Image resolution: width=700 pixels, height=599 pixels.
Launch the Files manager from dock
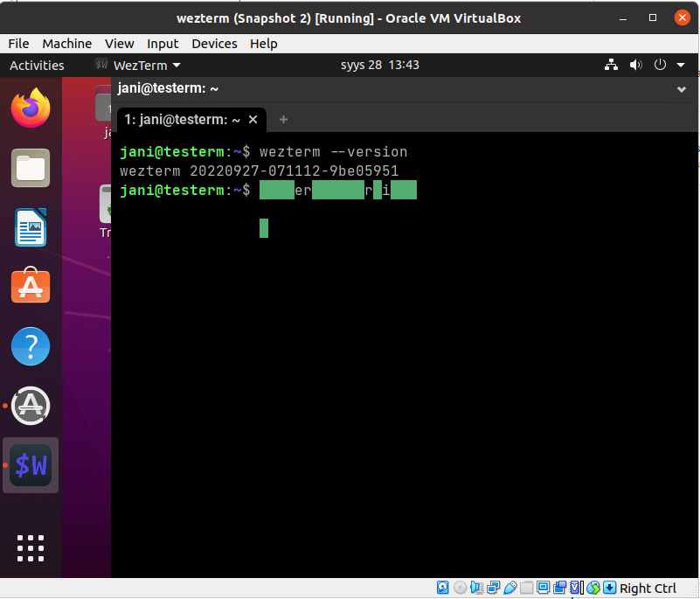(31, 169)
